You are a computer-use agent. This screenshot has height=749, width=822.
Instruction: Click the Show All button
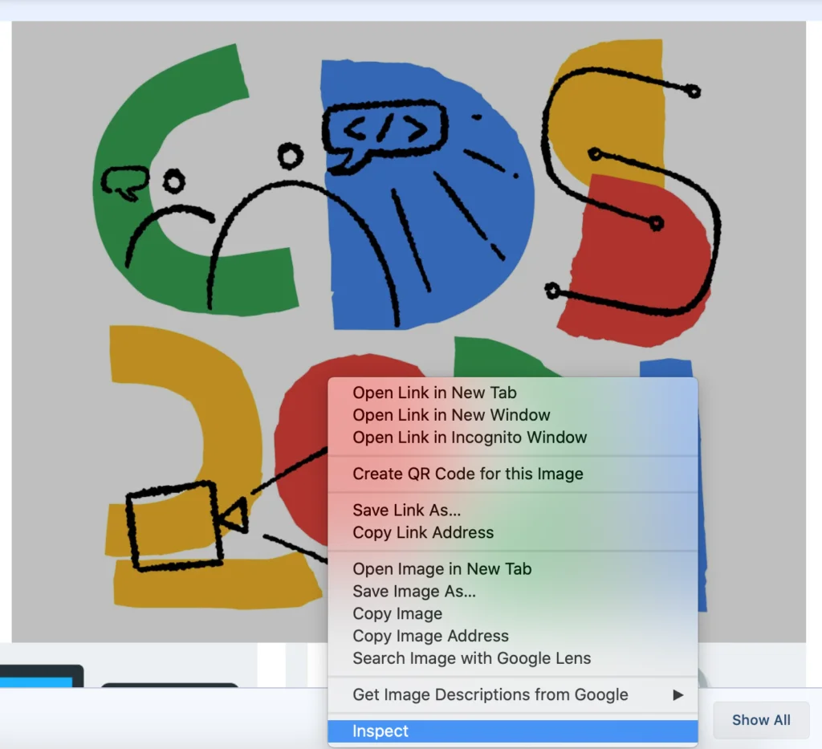(x=761, y=720)
